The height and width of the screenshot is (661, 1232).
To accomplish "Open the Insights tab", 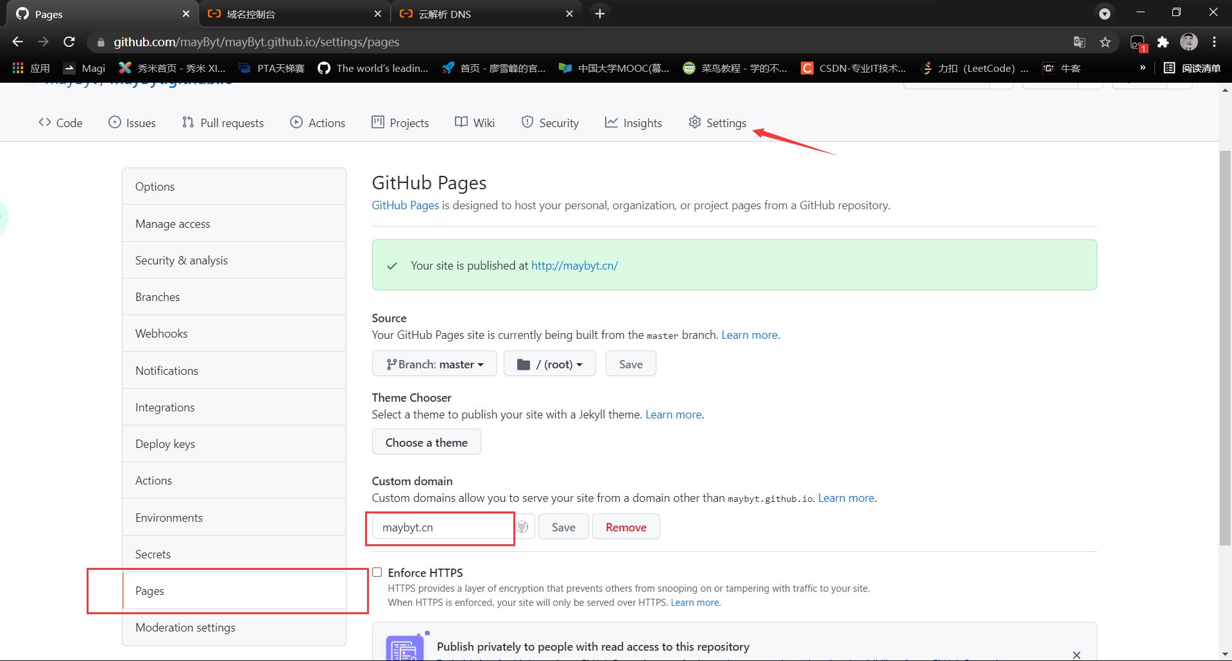I will coord(633,123).
